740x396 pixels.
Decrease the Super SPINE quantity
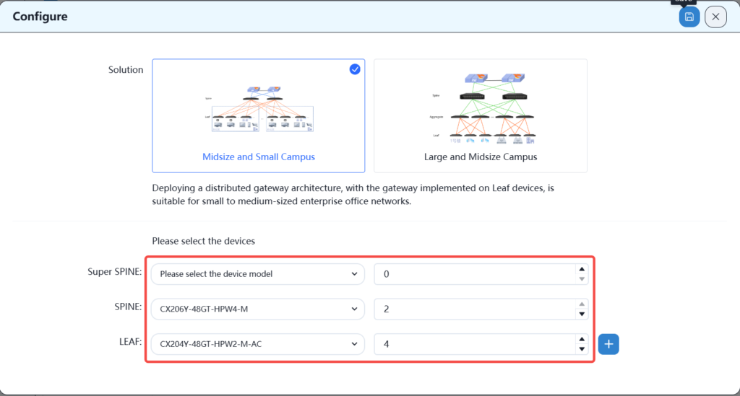tap(582, 278)
